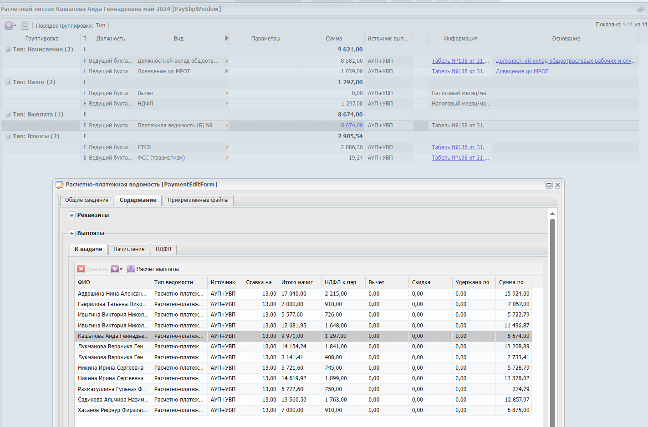This screenshot has width=648, height=427.
Task: Click the dialog's vertical scrollbar thumb
Action: (x=552, y=318)
